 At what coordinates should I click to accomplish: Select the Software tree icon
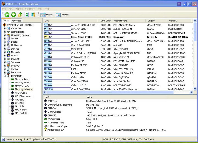(x=9, y=62)
